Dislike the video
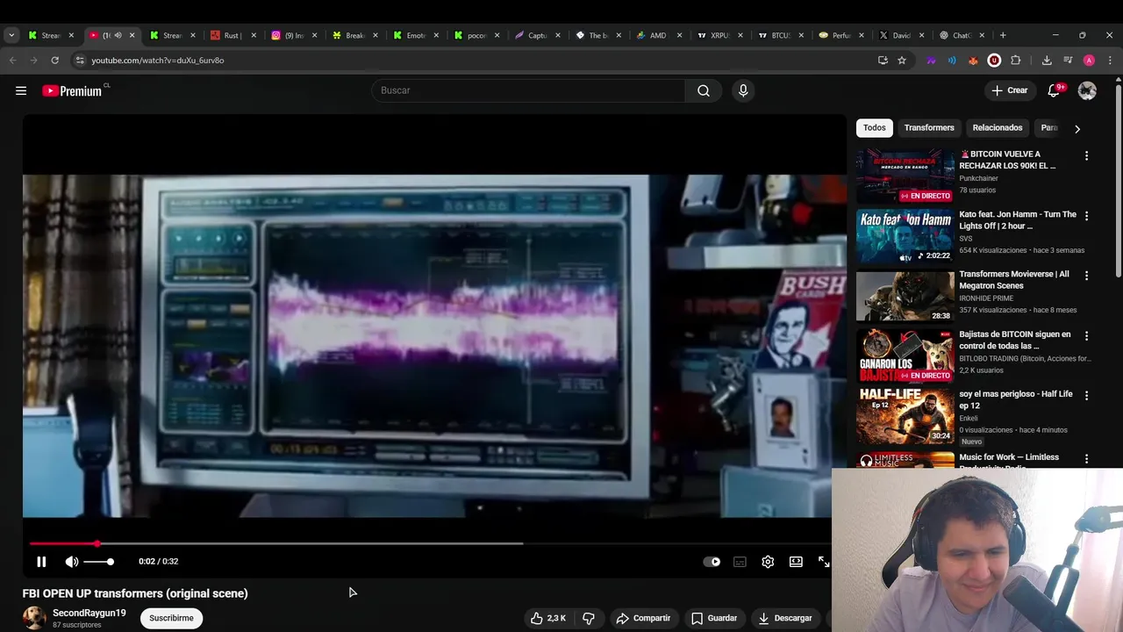Screen dimensions: 1123x632 589,618
